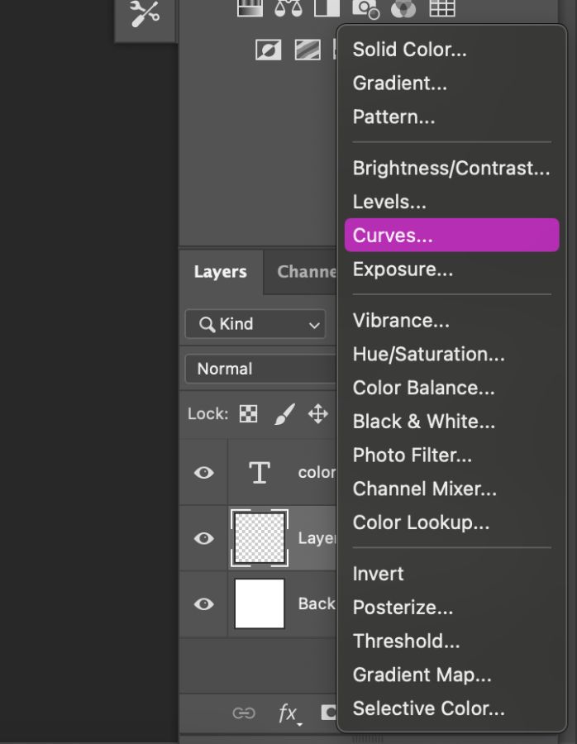Toggle visibility of the Layer row eye
The width and height of the screenshot is (577, 744).
coord(204,538)
